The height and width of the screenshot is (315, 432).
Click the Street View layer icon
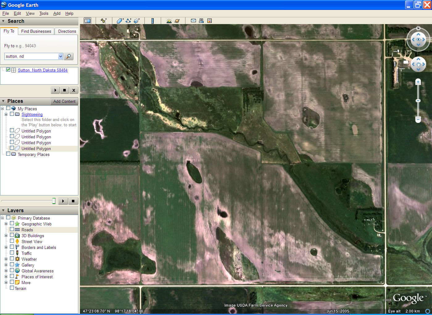17,241
